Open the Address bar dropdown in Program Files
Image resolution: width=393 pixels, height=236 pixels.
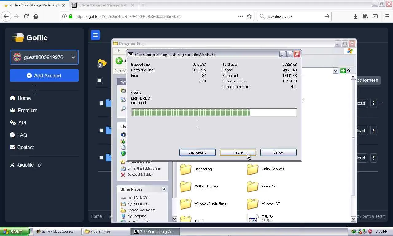[335, 71]
